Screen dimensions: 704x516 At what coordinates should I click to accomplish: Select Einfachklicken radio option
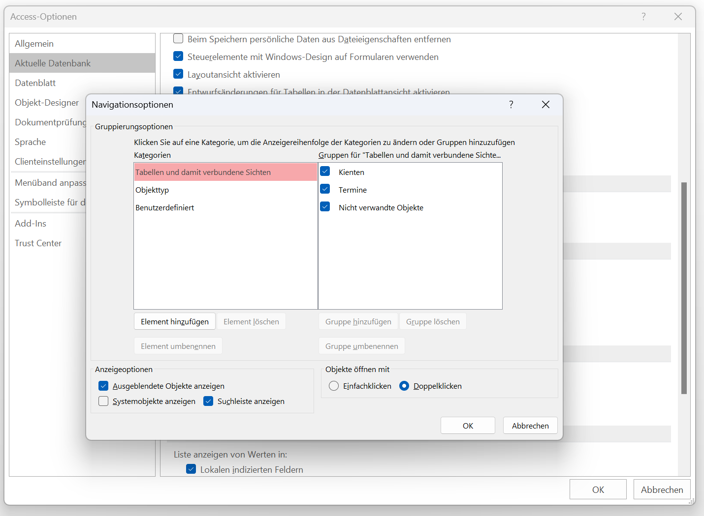point(334,386)
